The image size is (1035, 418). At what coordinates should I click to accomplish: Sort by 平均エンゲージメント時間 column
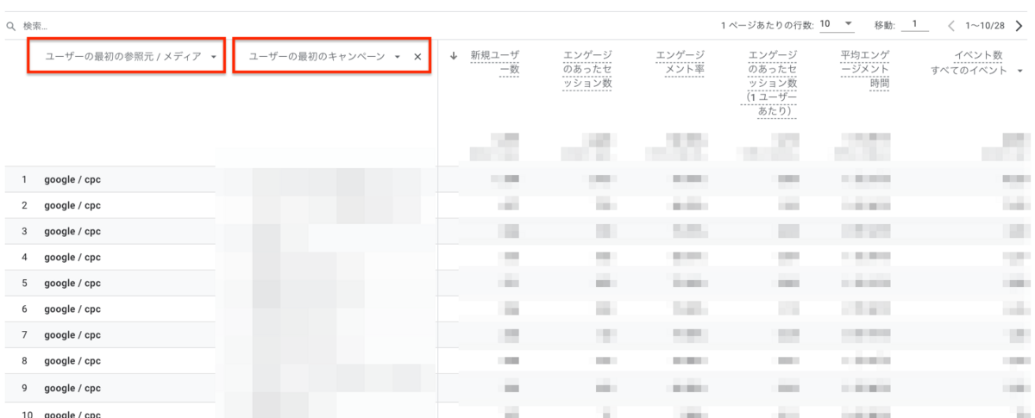point(864,70)
